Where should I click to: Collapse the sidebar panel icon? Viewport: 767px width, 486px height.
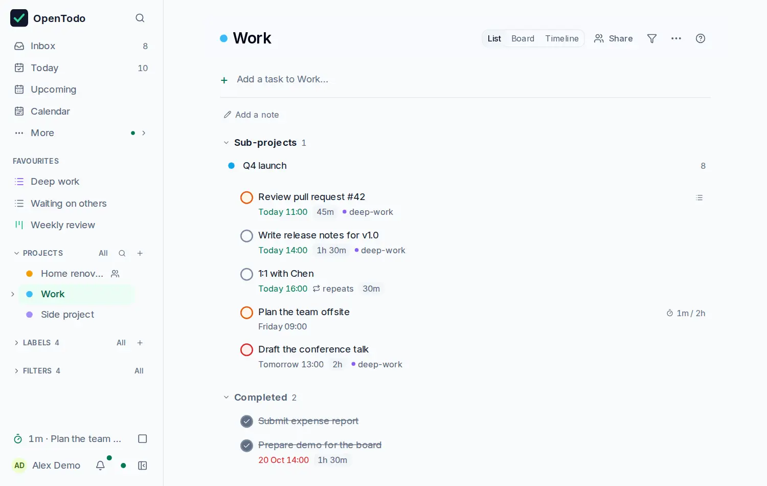tap(143, 466)
